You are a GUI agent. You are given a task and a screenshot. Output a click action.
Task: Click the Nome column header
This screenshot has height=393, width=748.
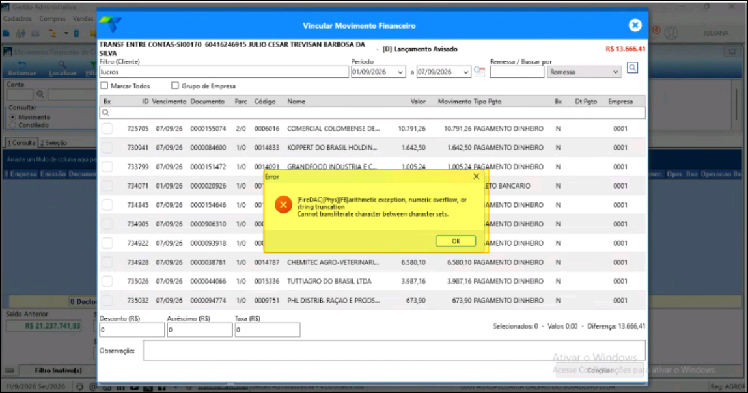pyautogui.click(x=296, y=102)
